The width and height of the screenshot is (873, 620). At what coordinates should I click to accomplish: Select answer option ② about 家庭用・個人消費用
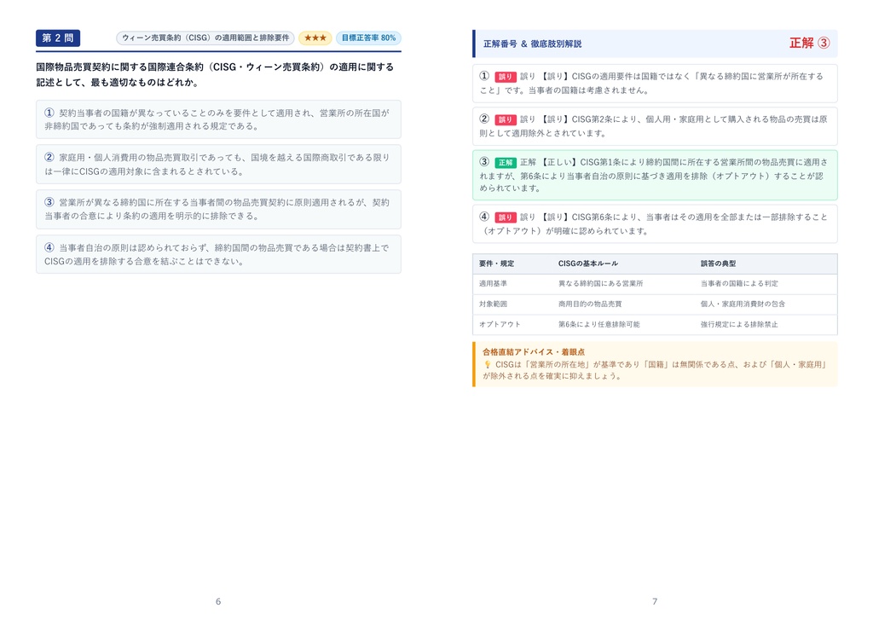(218, 165)
